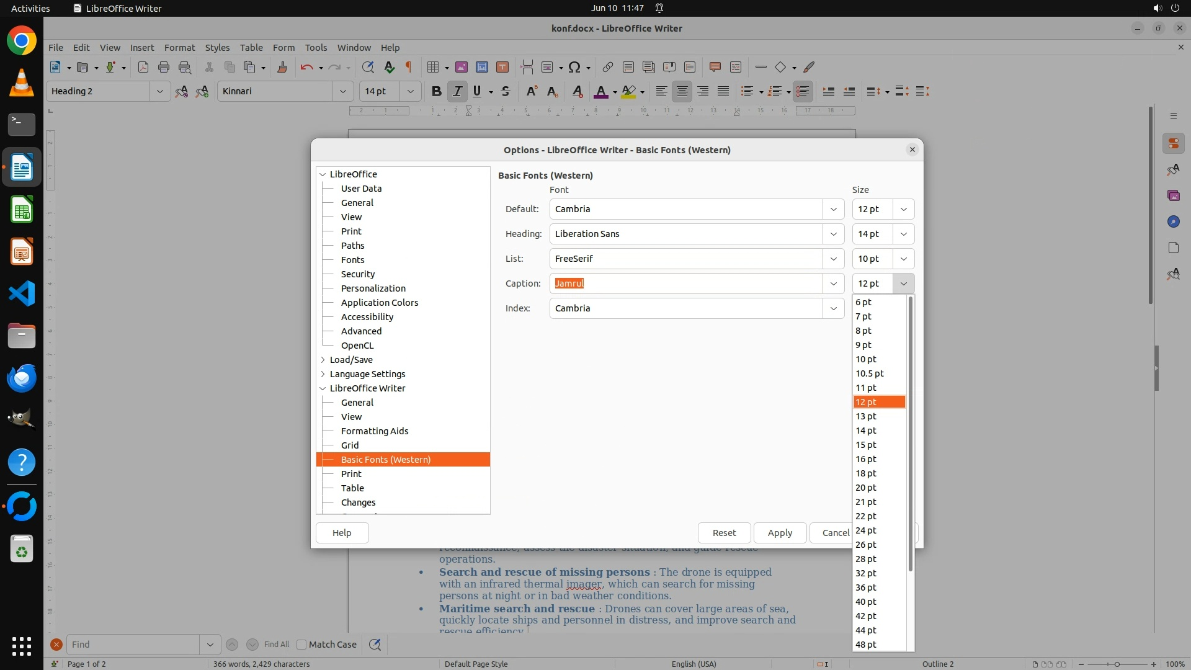Click the Italic formatting icon
This screenshot has height=670, width=1191.
coord(457,92)
